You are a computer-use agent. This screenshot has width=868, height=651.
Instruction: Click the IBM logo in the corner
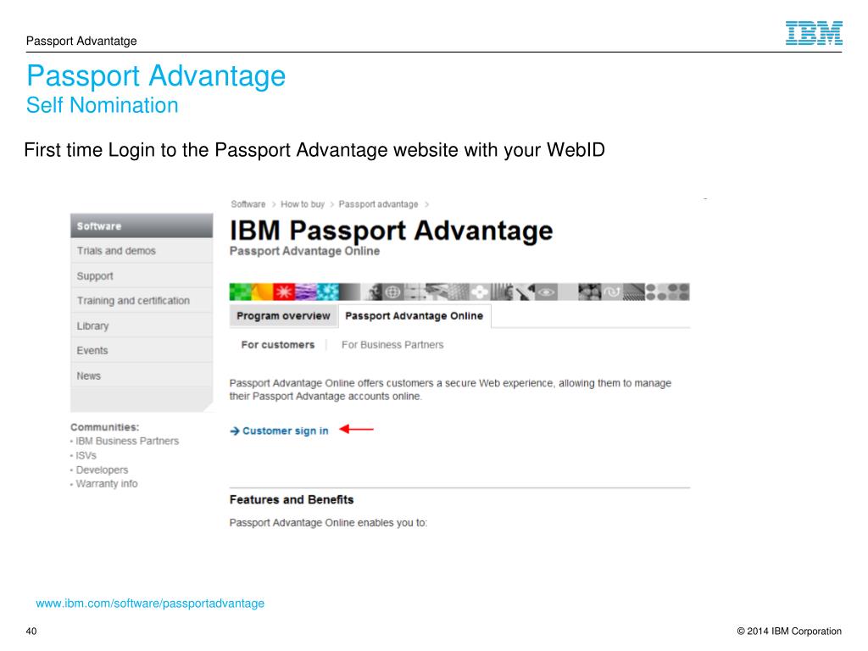[814, 33]
